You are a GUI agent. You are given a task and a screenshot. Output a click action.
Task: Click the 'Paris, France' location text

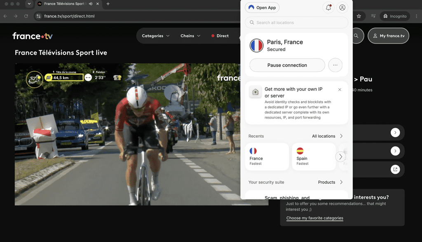pyautogui.click(x=285, y=42)
